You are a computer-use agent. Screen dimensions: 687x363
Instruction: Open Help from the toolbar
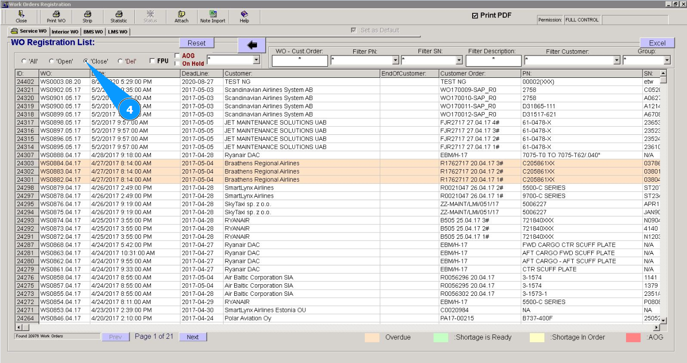[x=244, y=17]
